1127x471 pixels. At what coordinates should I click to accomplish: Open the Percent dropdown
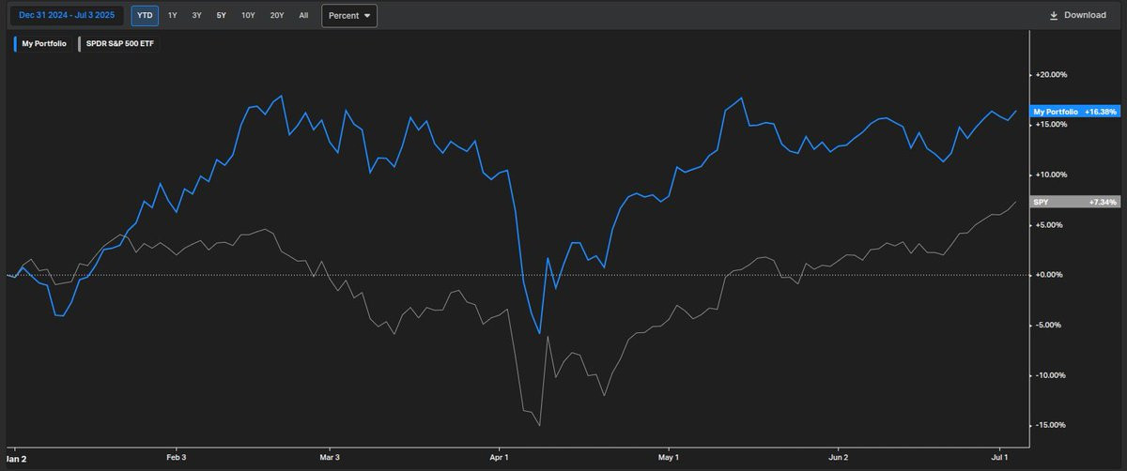(x=349, y=16)
